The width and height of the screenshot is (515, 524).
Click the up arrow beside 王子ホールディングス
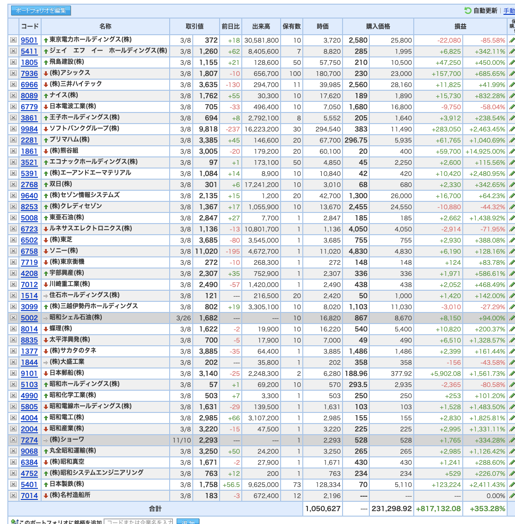coord(46,118)
